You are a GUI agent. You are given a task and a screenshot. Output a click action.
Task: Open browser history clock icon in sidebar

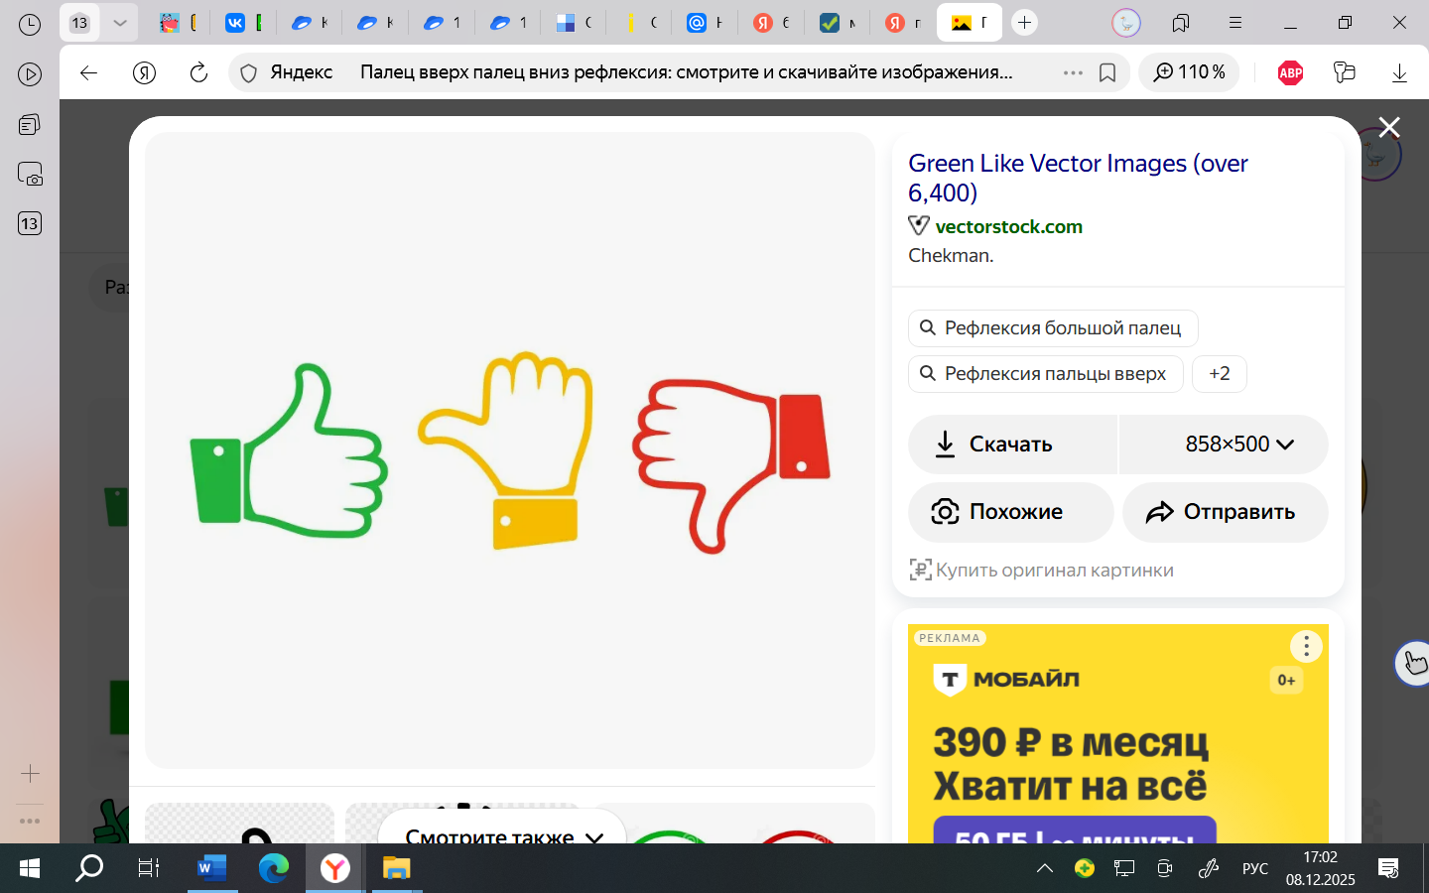click(x=30, y=24)
